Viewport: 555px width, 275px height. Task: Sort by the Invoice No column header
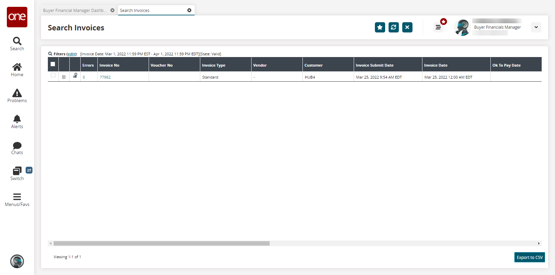click(x=123, y=65)
